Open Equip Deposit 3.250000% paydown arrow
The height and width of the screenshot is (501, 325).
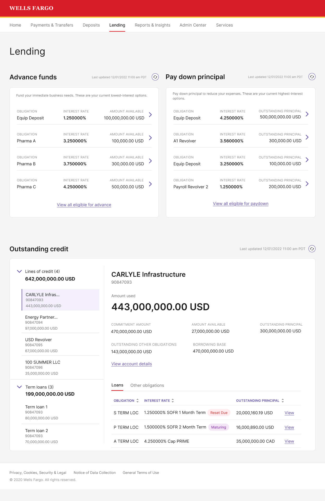coord(307,160)
